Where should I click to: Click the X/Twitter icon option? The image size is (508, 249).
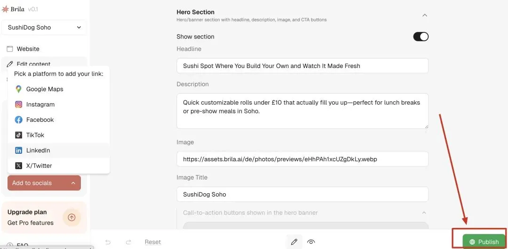[19, 166]
